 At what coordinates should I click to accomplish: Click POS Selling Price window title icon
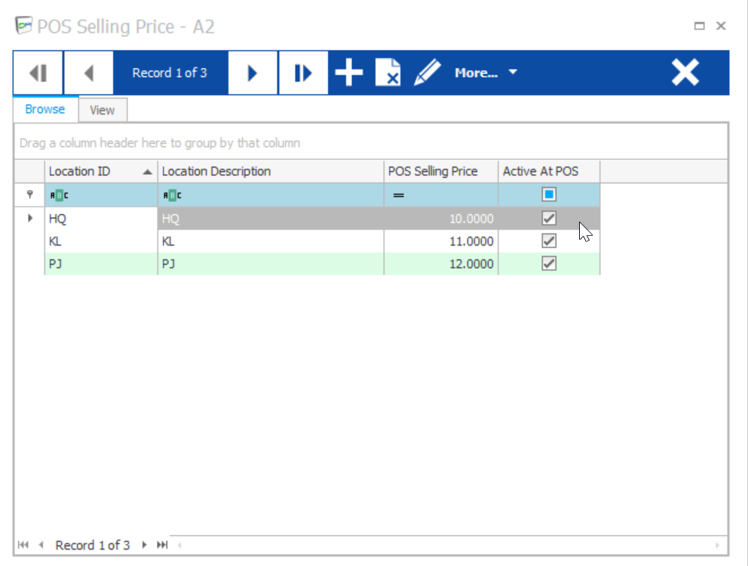point(23,26)
